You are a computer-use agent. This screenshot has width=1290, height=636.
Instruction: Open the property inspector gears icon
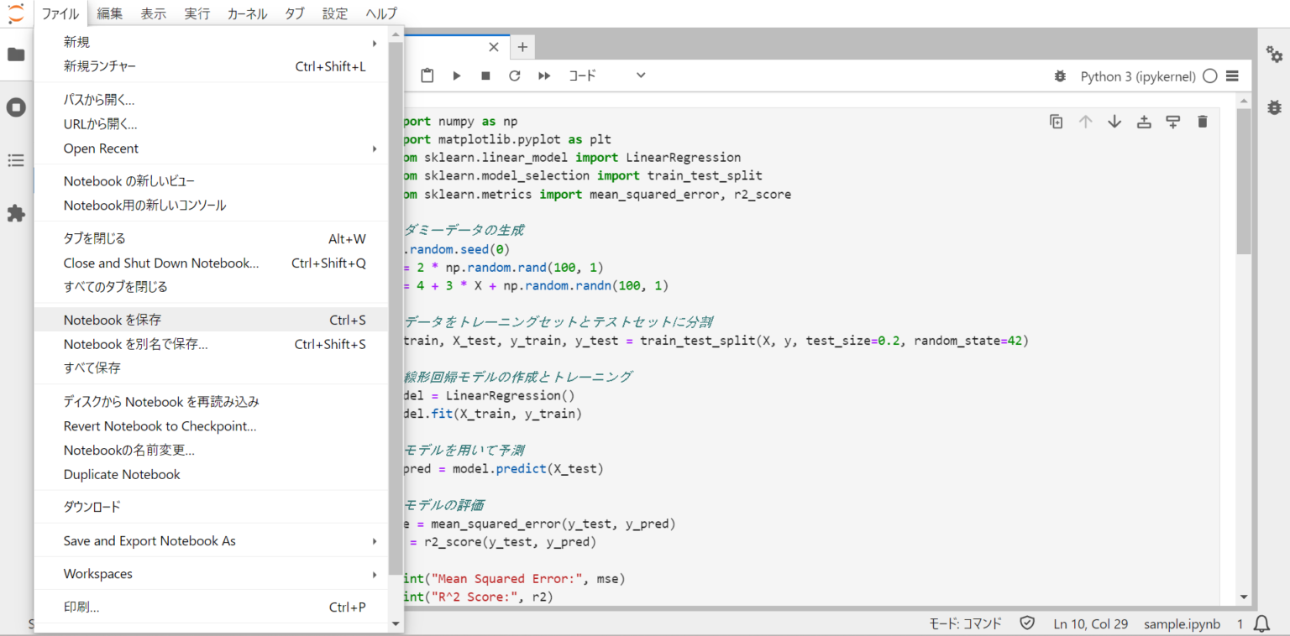coord(1274,54)
